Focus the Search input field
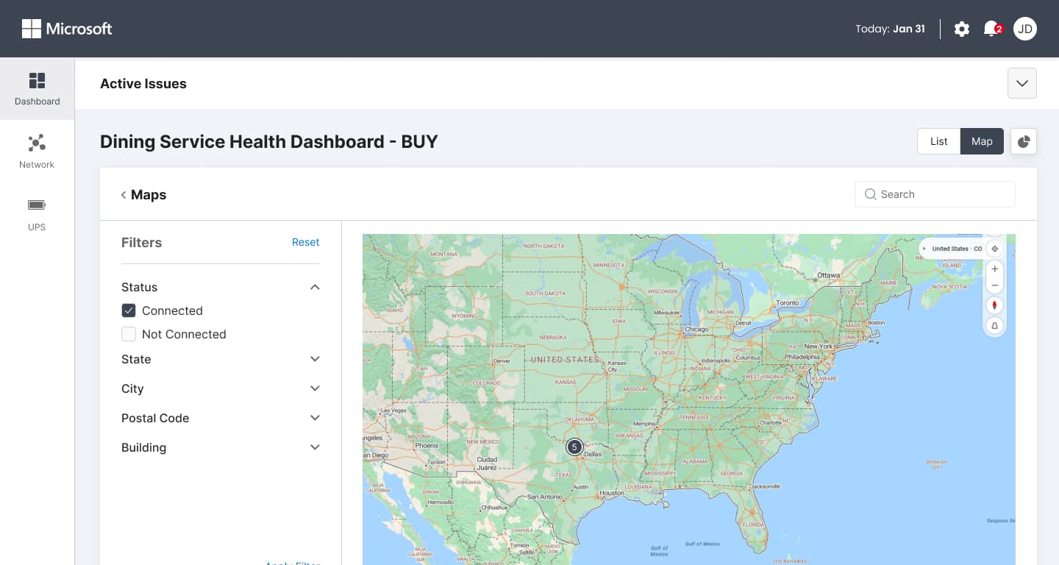This screenshot has height=565, width=1059. pyautogui.click(x=935, y=194)
